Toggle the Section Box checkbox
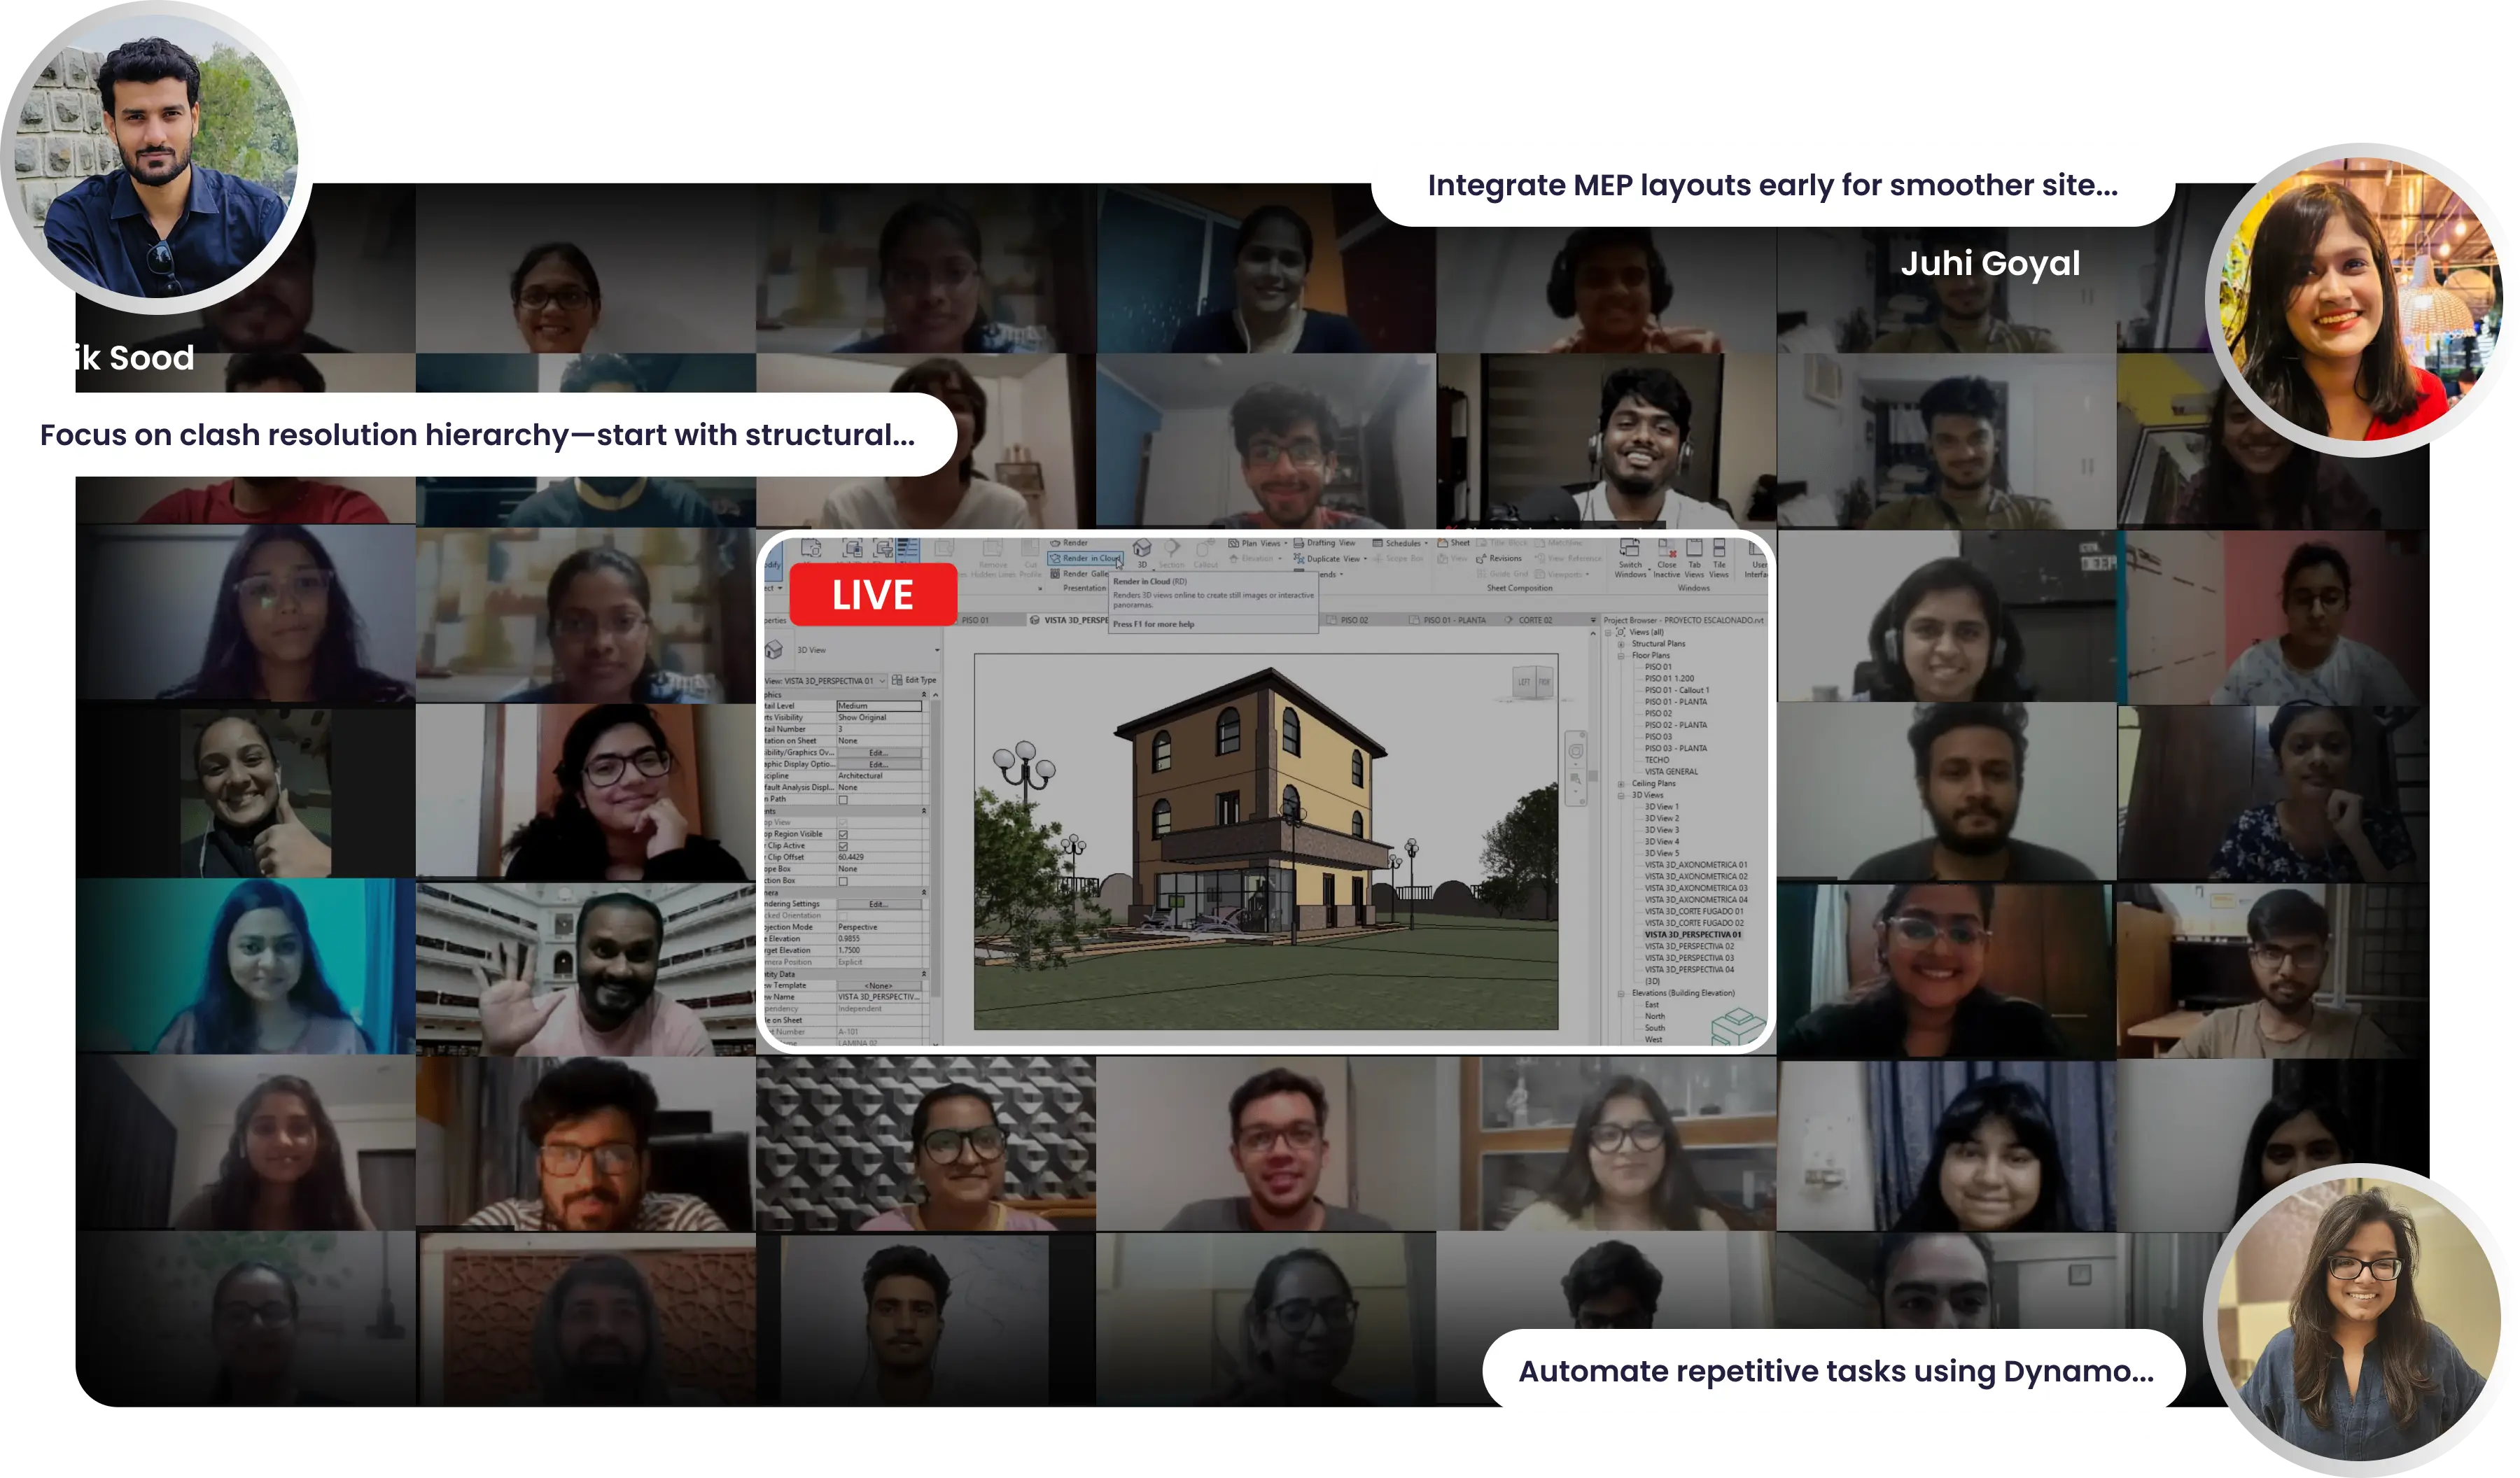Viewport: 2520px width, 1478px height. click(843, 881)
